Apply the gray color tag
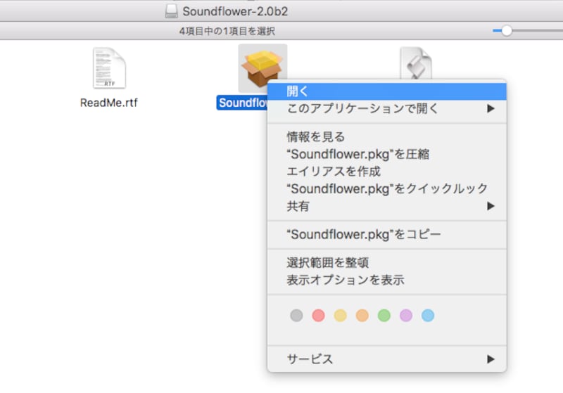 click(296, 316)
